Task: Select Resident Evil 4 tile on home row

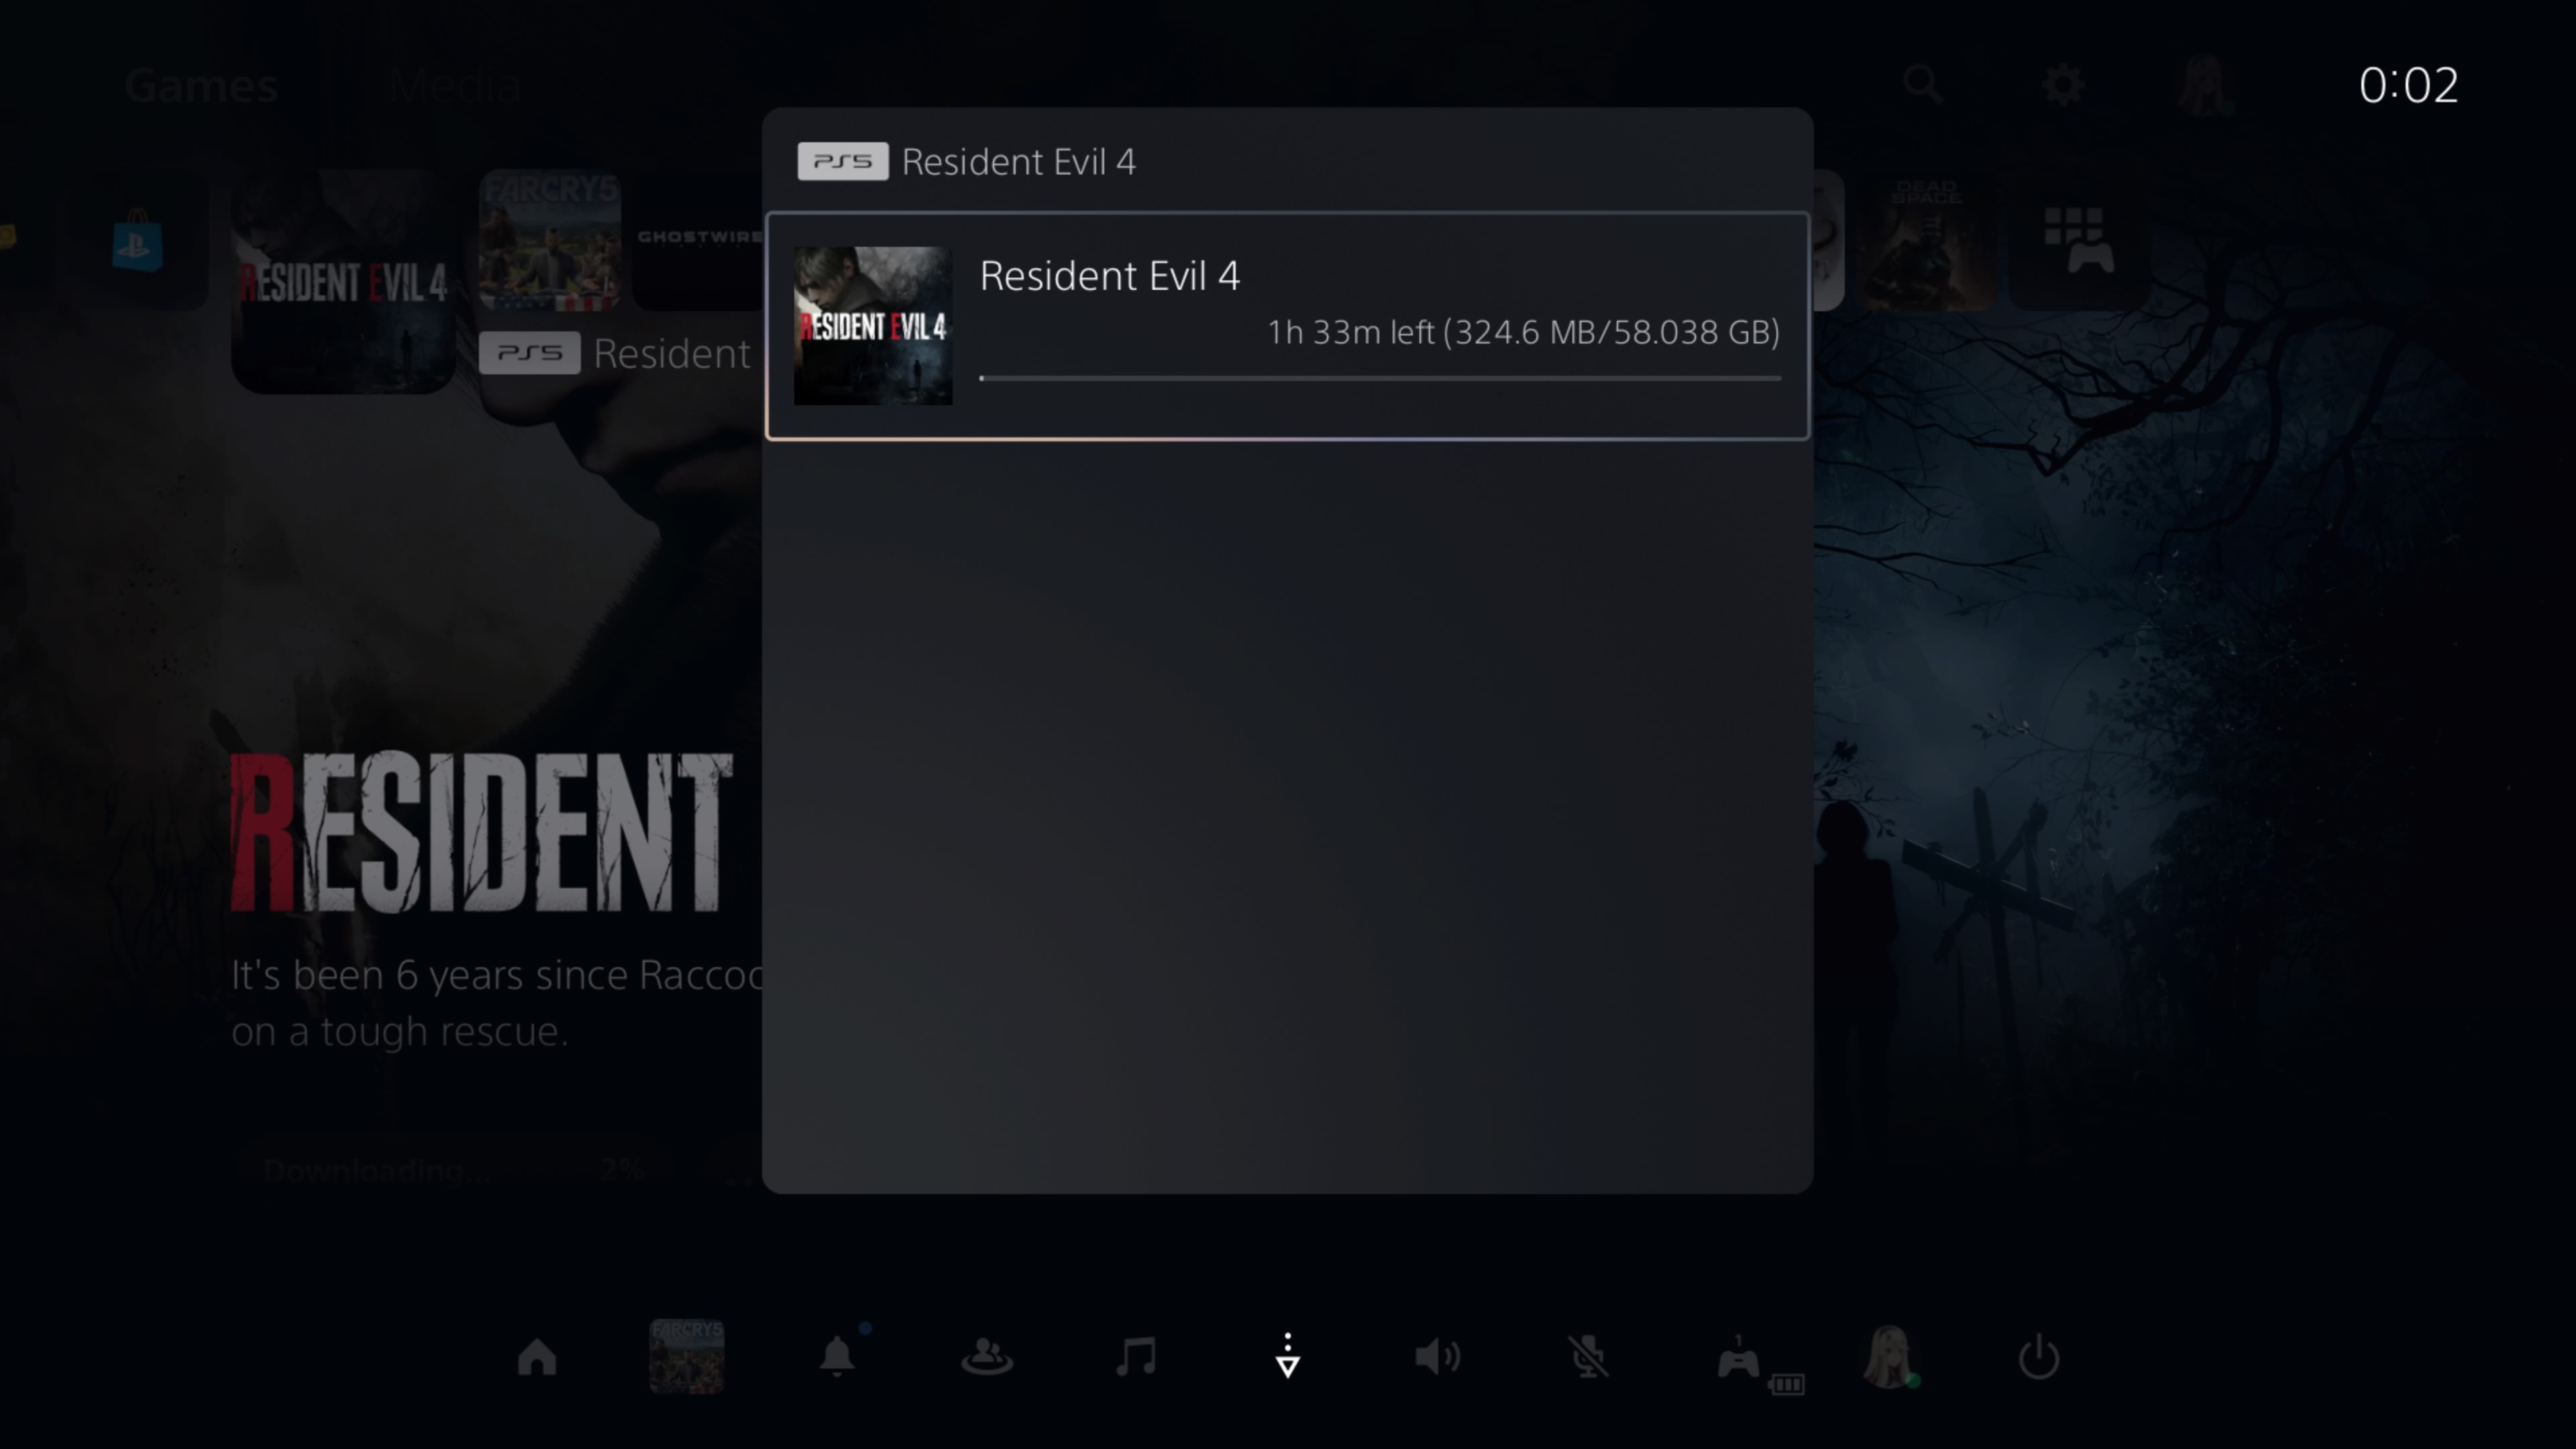Action: (343, 281)
